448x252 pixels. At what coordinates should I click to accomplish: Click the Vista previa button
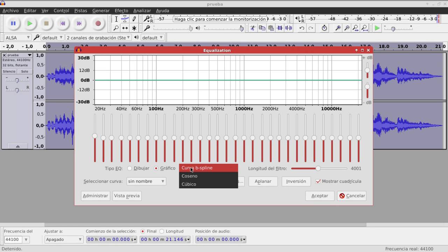[x=127, y=196]
